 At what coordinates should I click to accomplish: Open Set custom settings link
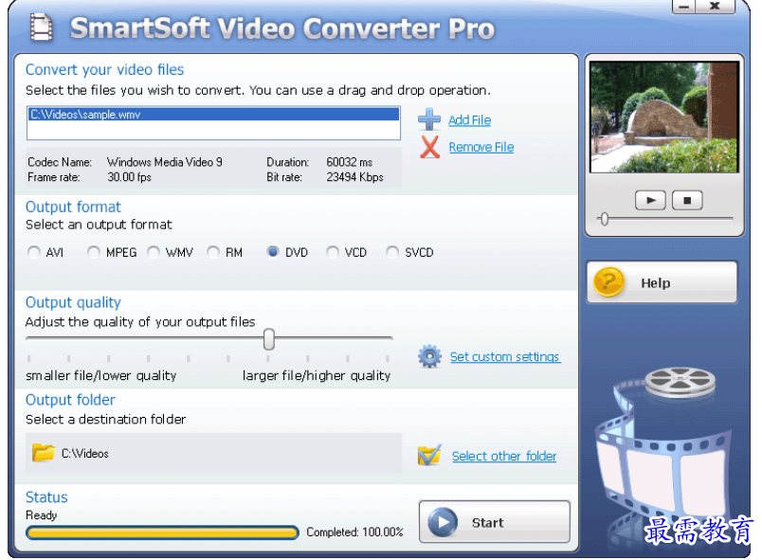(x=505, y=356)
